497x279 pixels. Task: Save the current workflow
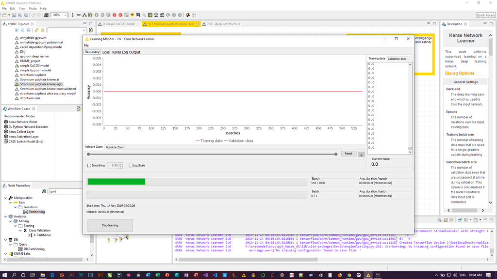(14, 15)
